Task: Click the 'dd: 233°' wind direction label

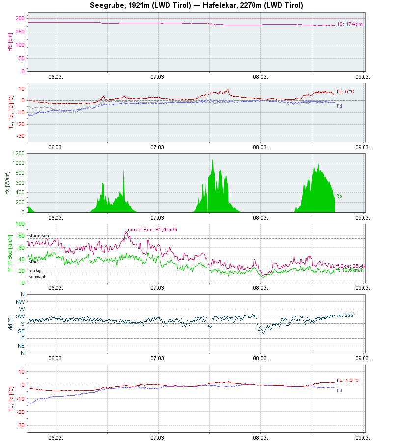Action: click(x=346, y=316)
